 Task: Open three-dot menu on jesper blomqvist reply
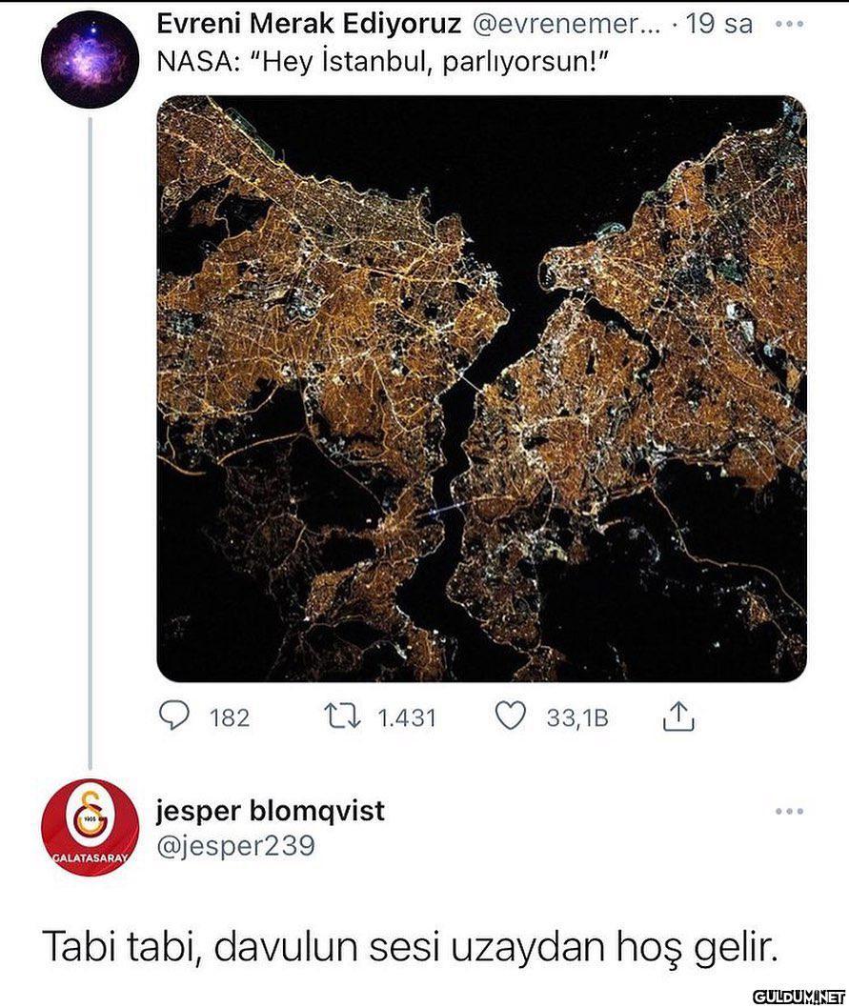790,812
